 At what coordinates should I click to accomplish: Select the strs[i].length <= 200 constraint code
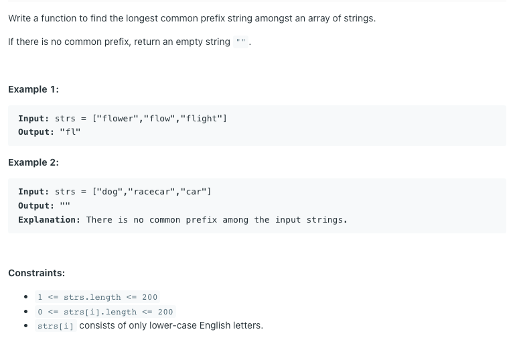[105, 312]
